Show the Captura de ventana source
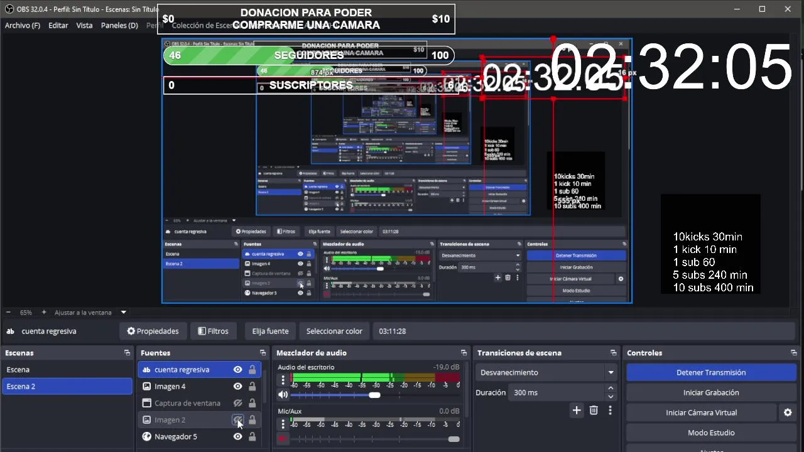The width and height of the screenshot is (804, 452). tap(237, 403)
